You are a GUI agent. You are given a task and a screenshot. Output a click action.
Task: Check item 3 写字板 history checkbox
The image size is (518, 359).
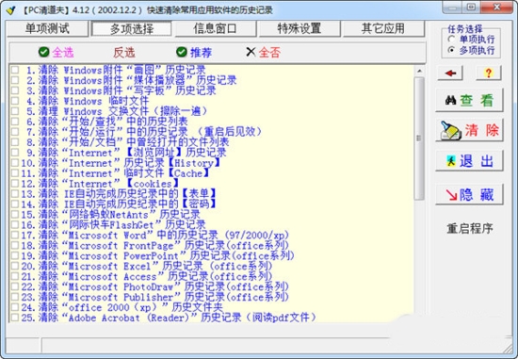pos(15,90)
